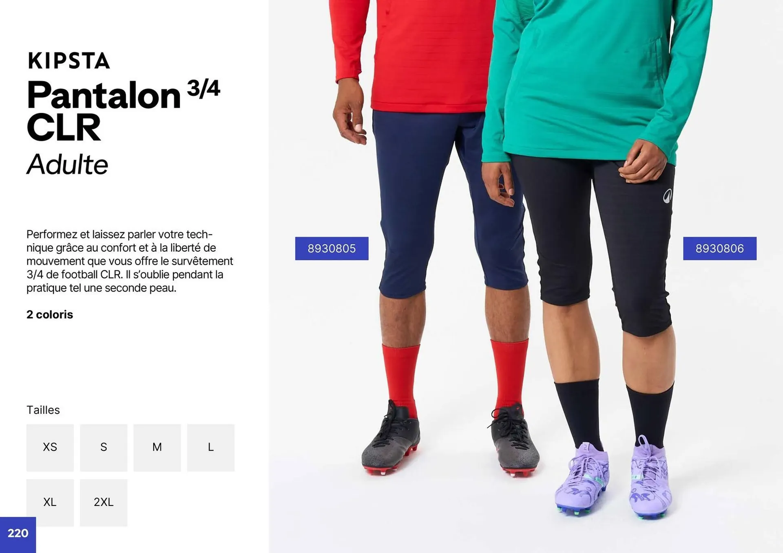Select size S box
The image size is (783, 553).
104,448
